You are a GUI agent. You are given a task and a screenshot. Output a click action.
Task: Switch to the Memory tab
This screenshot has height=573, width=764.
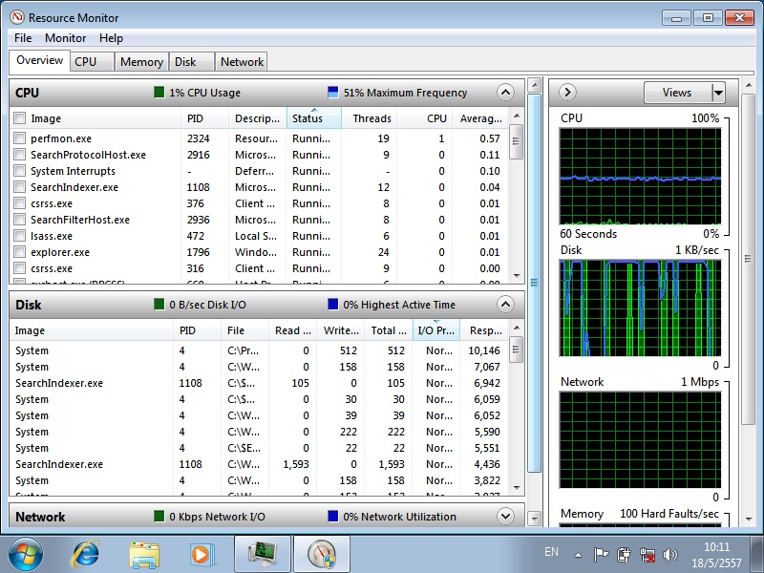[x=141, y=61]
